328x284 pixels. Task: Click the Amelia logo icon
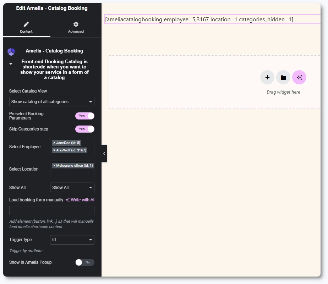pyautogui.click(x=11, y=52)
